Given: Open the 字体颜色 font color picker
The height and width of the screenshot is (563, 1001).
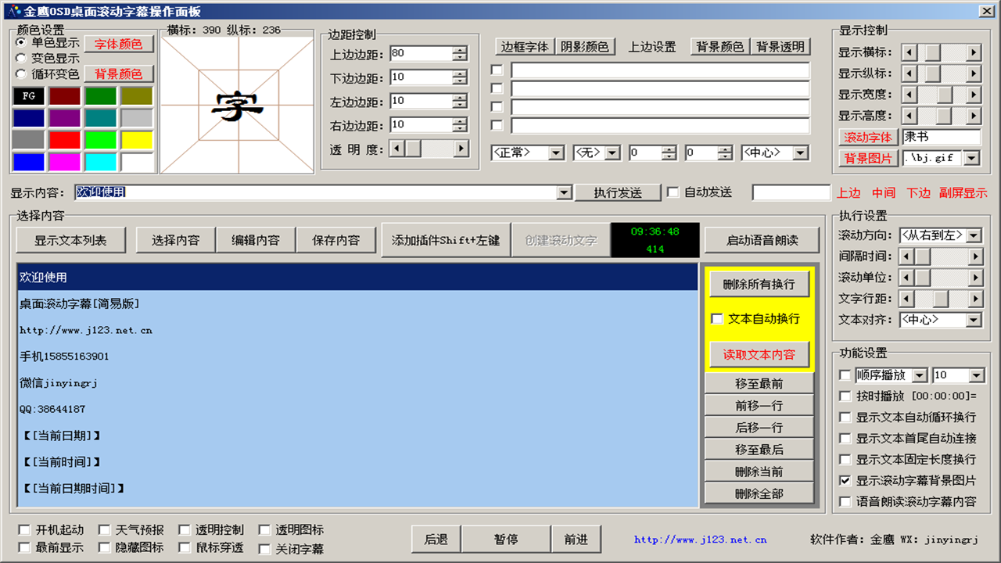Looking at the screenshot, I should tap(117, 44).
